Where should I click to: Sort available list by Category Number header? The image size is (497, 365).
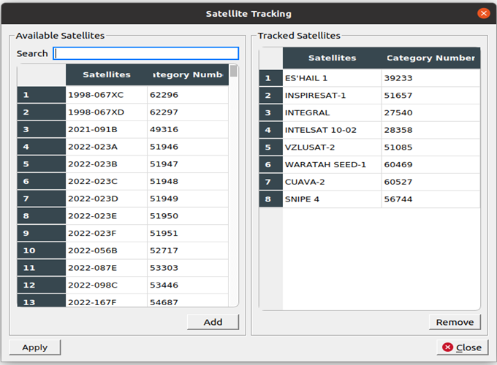(188, 74)
